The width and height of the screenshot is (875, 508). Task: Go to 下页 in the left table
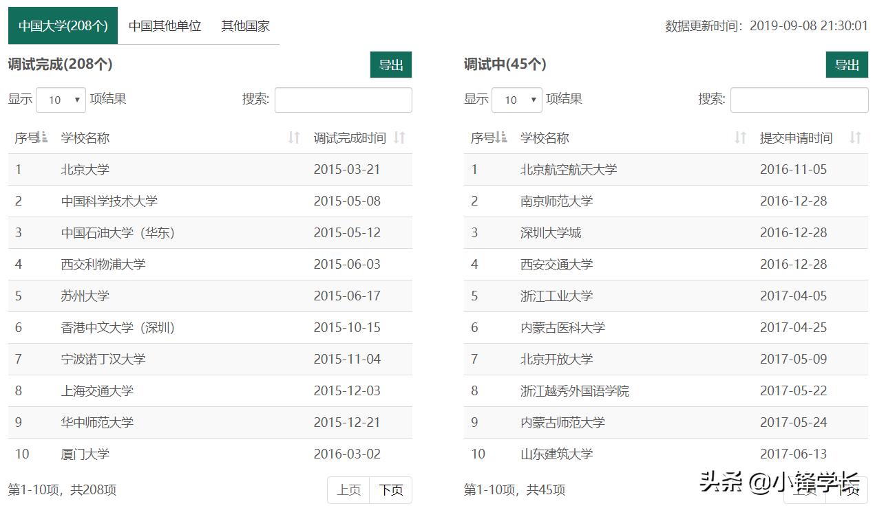click(390, 490)
